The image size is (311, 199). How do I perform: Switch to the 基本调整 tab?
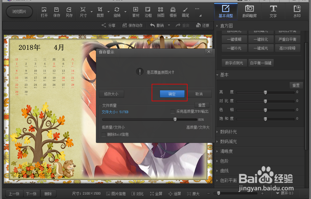click(x=226, y=11)
